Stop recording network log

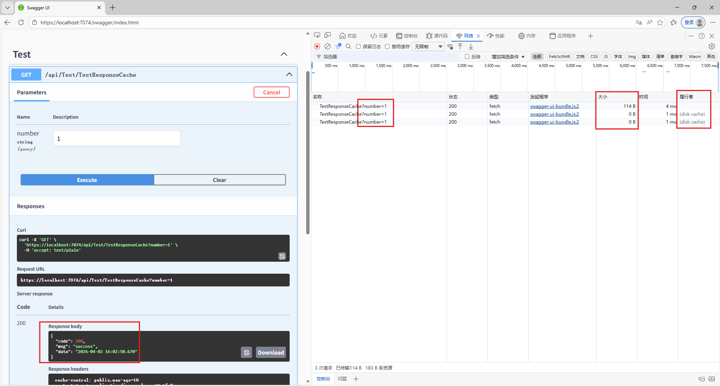317,46
